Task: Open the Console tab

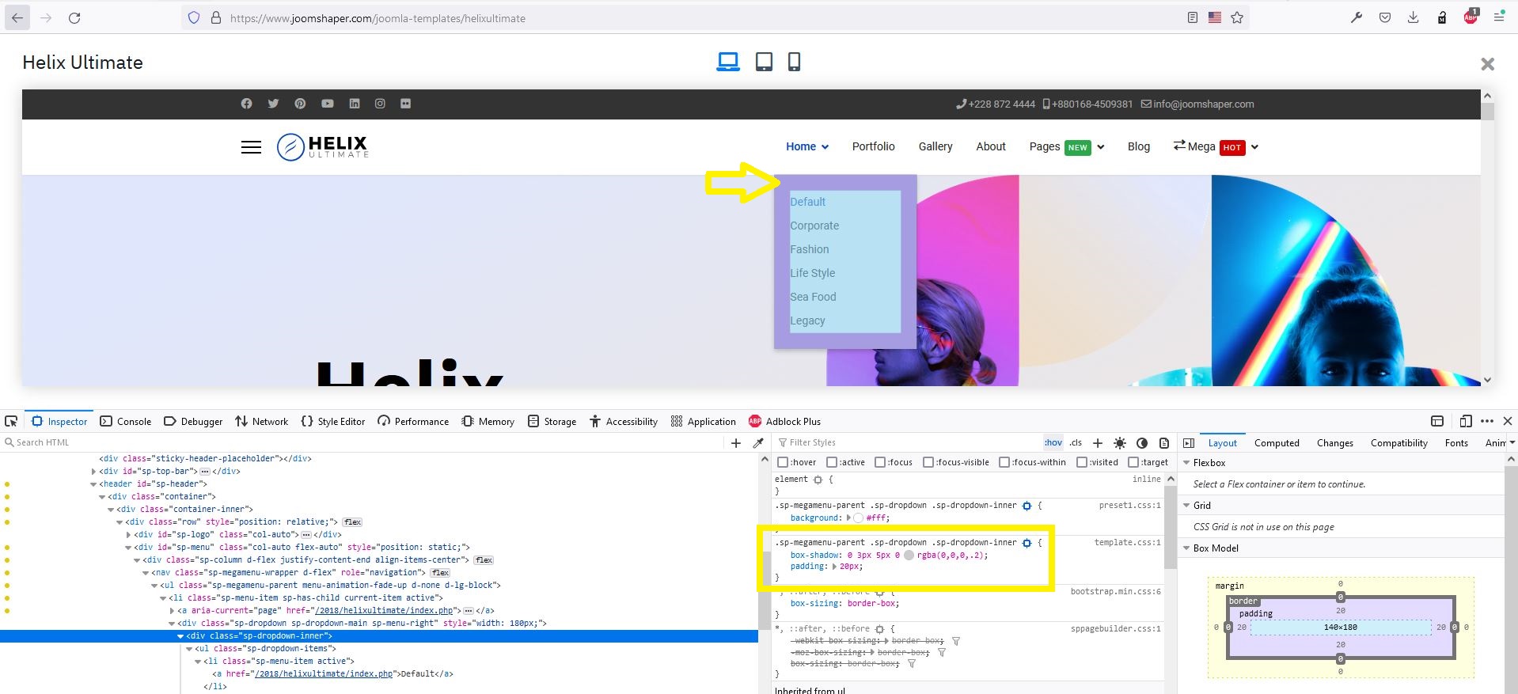Action: 126,421
